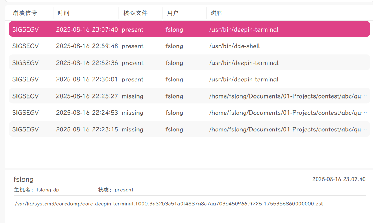Click the coredump .zst file path
This screenshot has height=223, width=373.
(169, 204)
